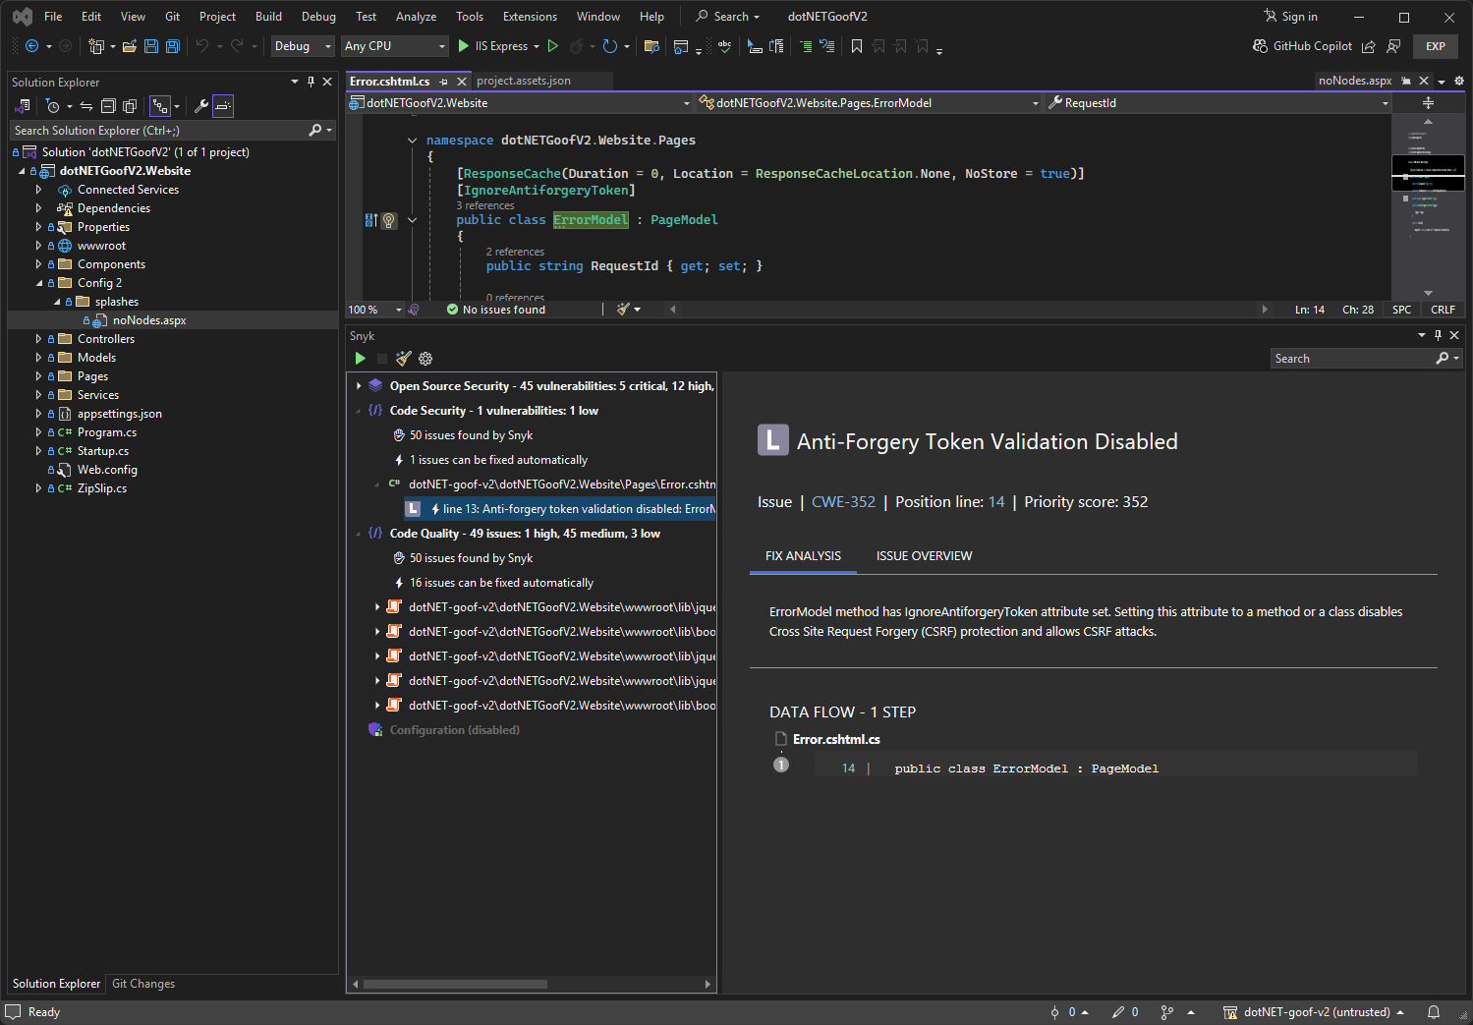
Task: Open the Debug configuration dropdown
Action: [x=303, y=46]
